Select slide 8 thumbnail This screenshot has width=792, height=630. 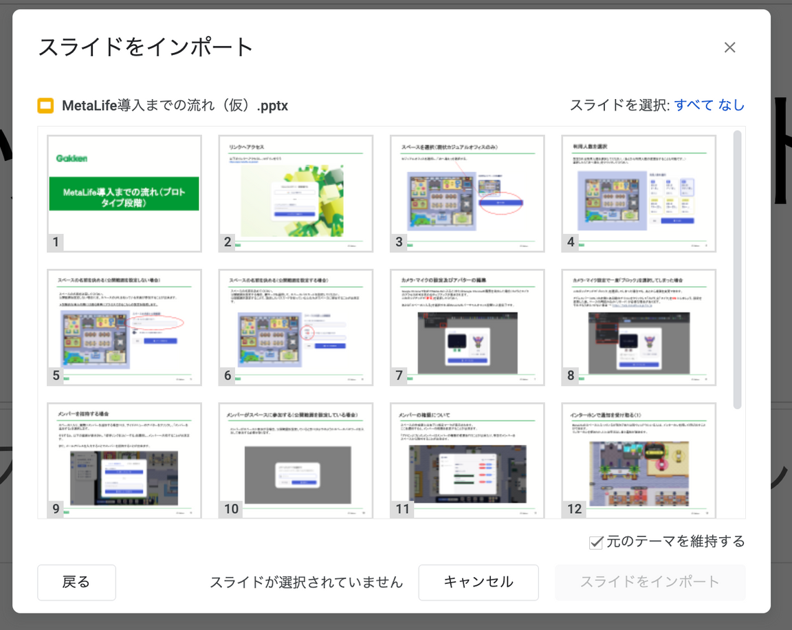639,327
